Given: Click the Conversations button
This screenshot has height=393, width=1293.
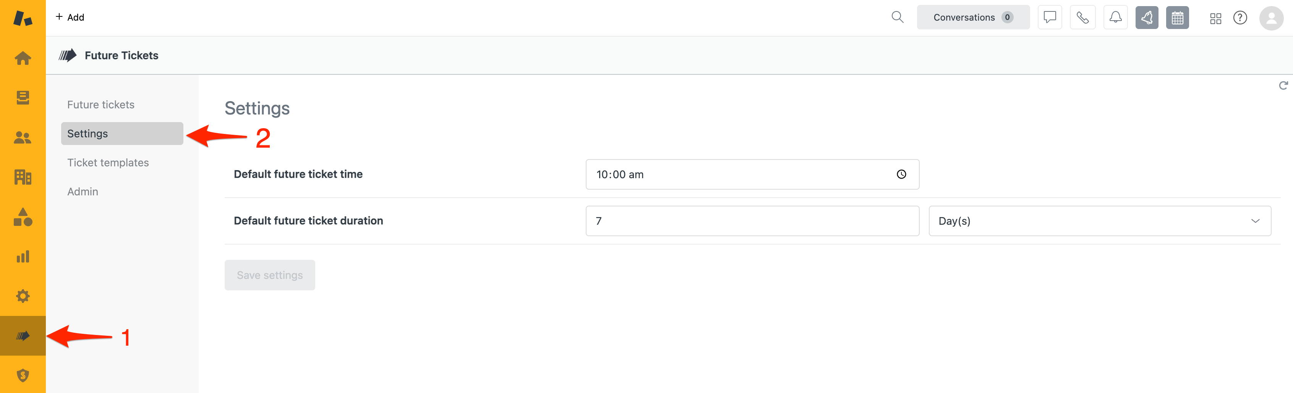Looking at the screenshot, I should click(x=972, y=18).
